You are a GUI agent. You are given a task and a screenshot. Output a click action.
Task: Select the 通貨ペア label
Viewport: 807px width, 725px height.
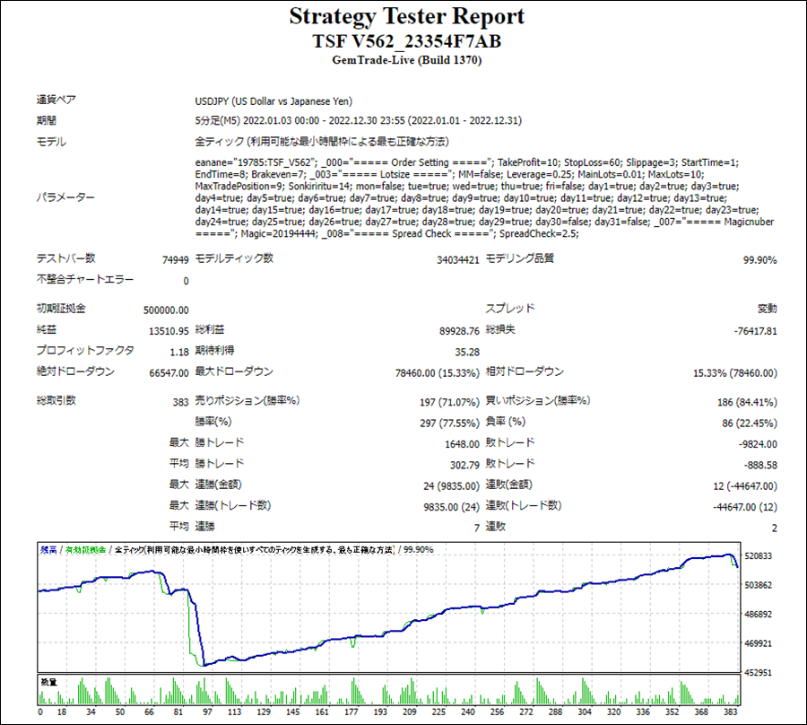tap(53, 101)
